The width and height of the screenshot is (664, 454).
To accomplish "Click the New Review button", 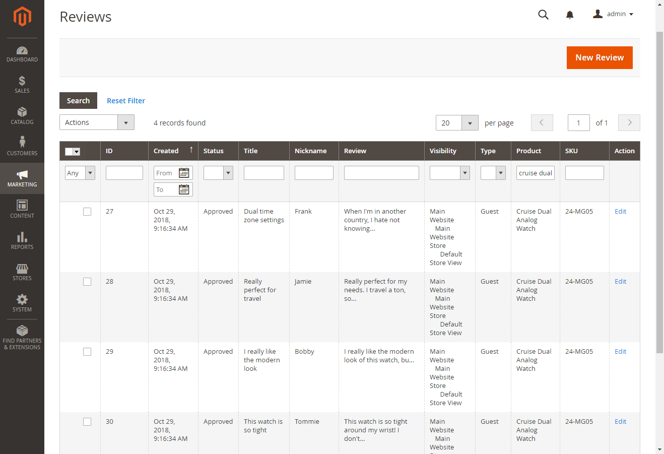I will 600,57.
